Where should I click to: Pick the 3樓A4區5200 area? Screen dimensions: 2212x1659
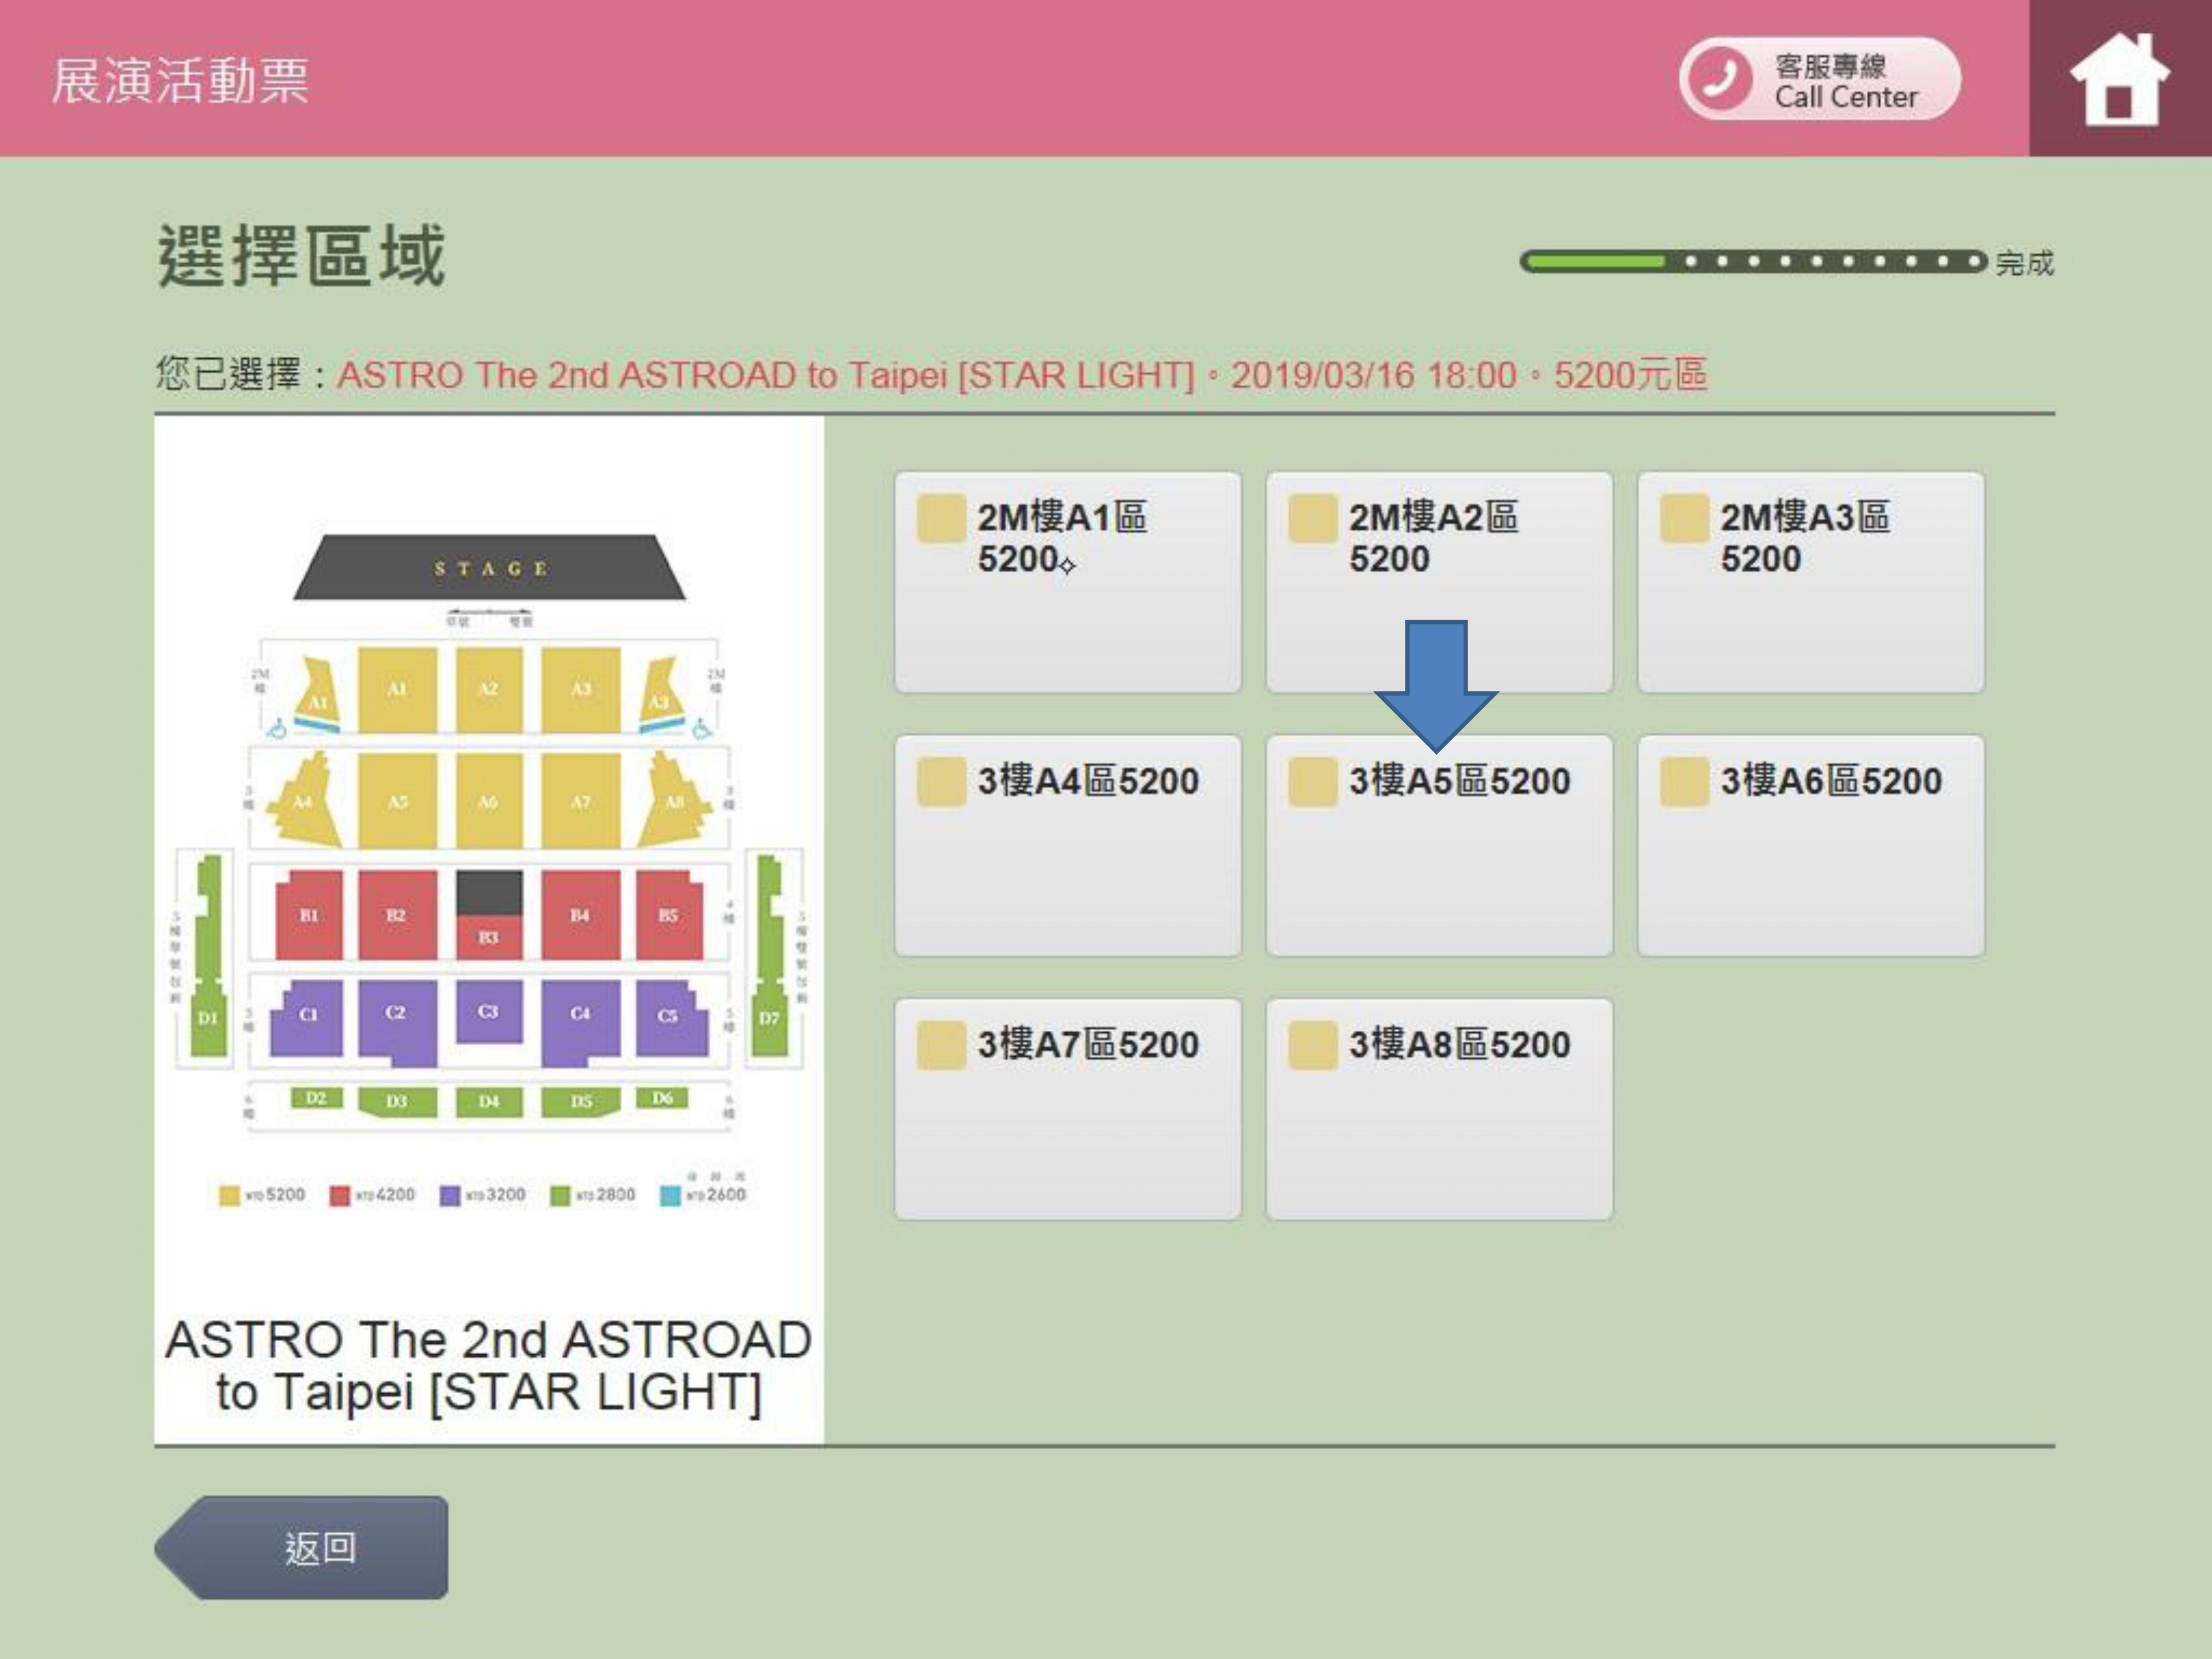pos(1068,846)
